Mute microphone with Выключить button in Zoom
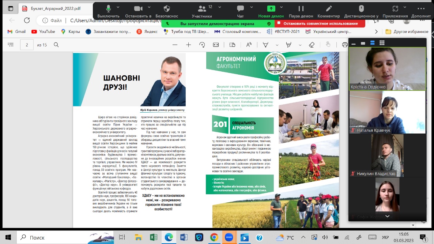The image size is (434, 244). pos(109,12)
